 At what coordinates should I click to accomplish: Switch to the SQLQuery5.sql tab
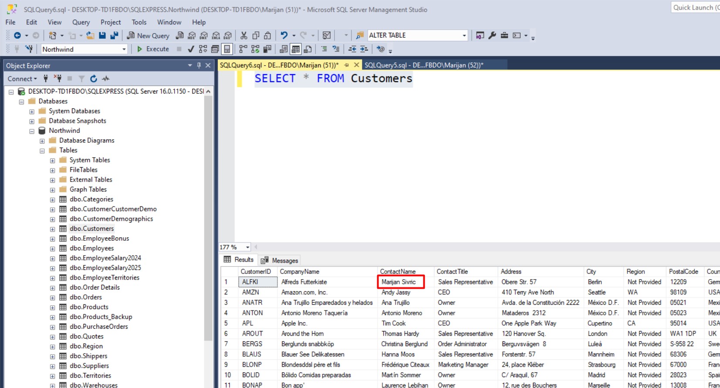click(x=423, y=65)
